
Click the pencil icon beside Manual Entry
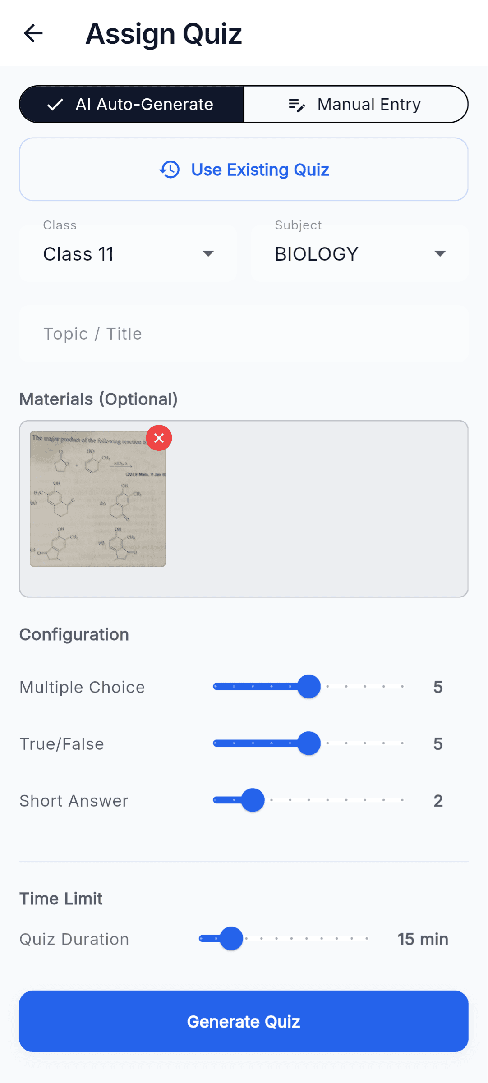coord(296,104)
